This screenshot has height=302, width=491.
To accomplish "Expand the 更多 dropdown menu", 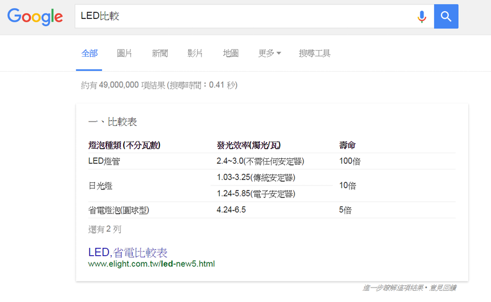I will [269, 53].
